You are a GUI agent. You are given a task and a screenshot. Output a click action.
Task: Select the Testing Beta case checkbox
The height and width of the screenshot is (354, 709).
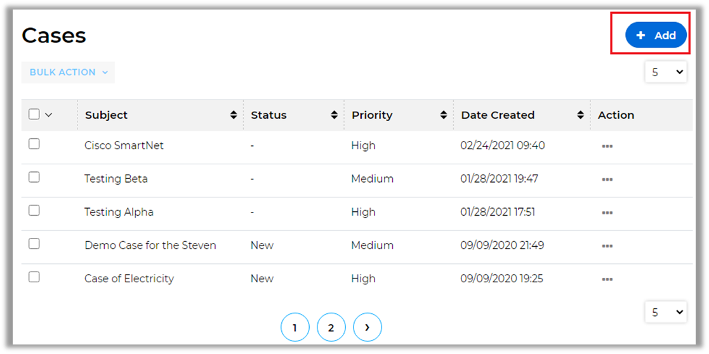click(34, 177)
